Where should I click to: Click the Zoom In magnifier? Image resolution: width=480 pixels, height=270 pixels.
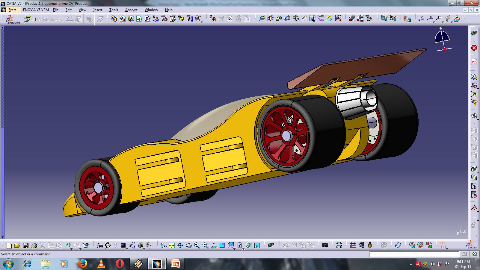tap(197, 245)
